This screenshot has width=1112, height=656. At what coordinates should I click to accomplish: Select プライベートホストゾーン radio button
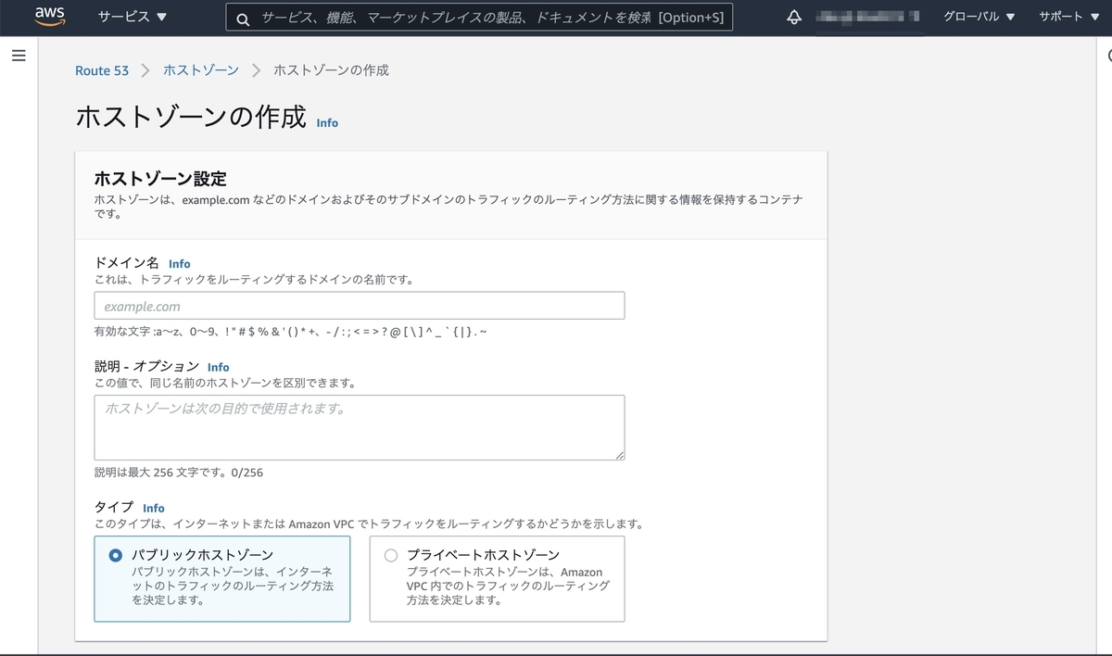click(x=391, y=555)
